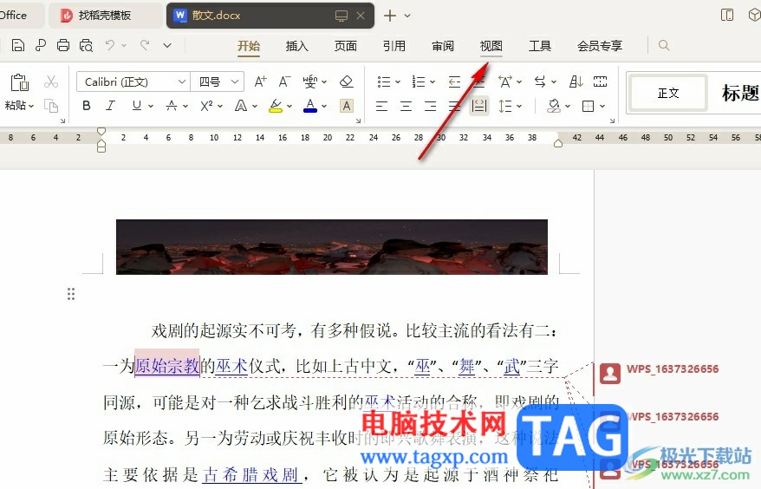Switch to the 插入 ribbon tab
The image size is (761, 489).
(297, 46)
